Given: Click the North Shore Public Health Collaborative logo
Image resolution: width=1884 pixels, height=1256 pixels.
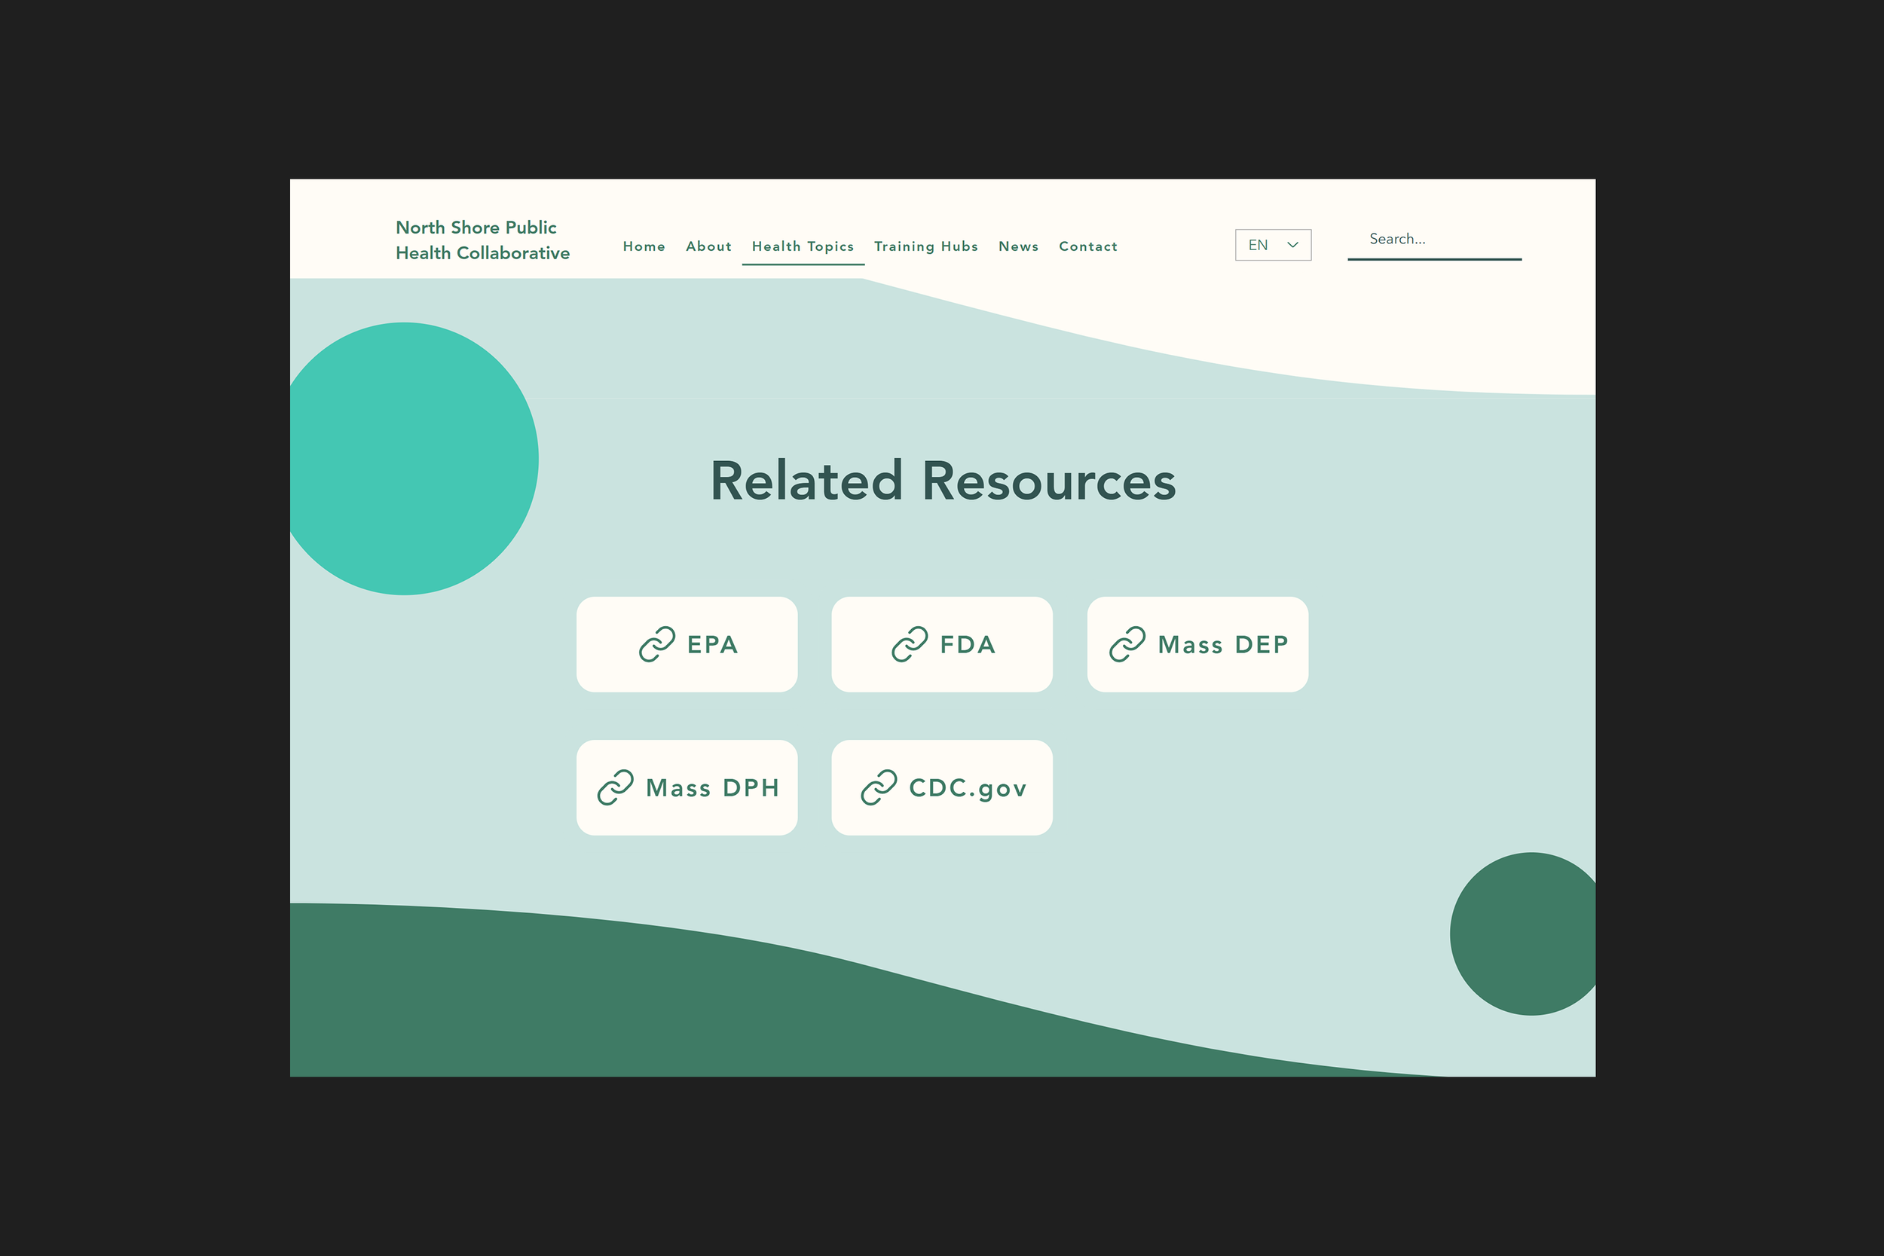Looking at the screenshot, I should pyautogui.click(x=482, y=240).
